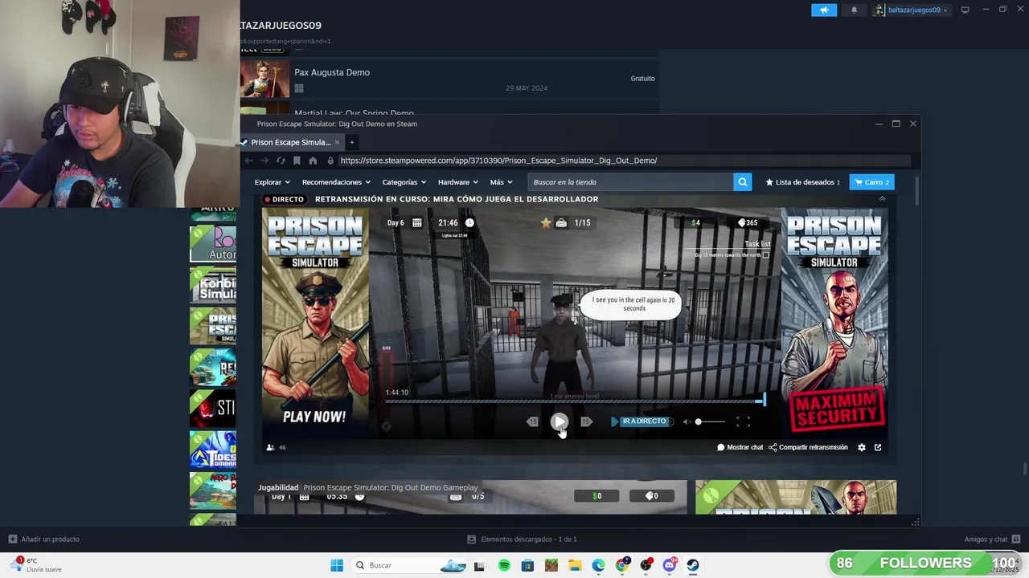
Task: Click the Jugabilidad gameplay video thumbnail
Action: 471,497
